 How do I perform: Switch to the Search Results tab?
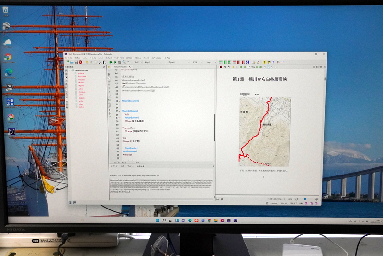[140, 166]
